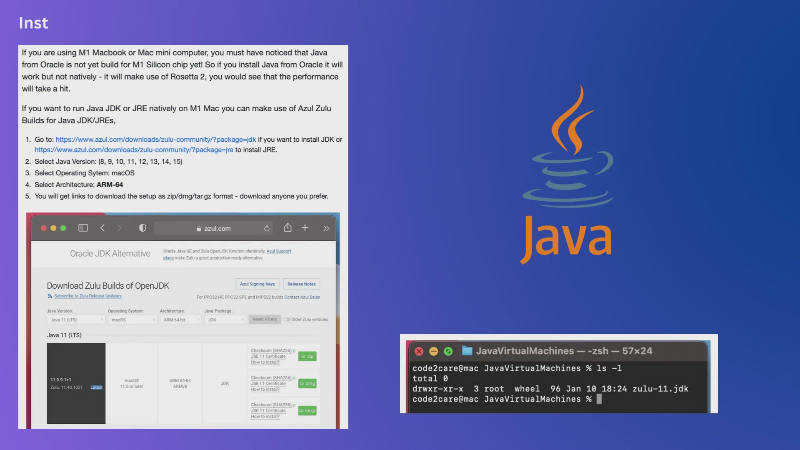Click the Reset Filters button
This screenshot has width=800, height=450.
pos(265,320)
